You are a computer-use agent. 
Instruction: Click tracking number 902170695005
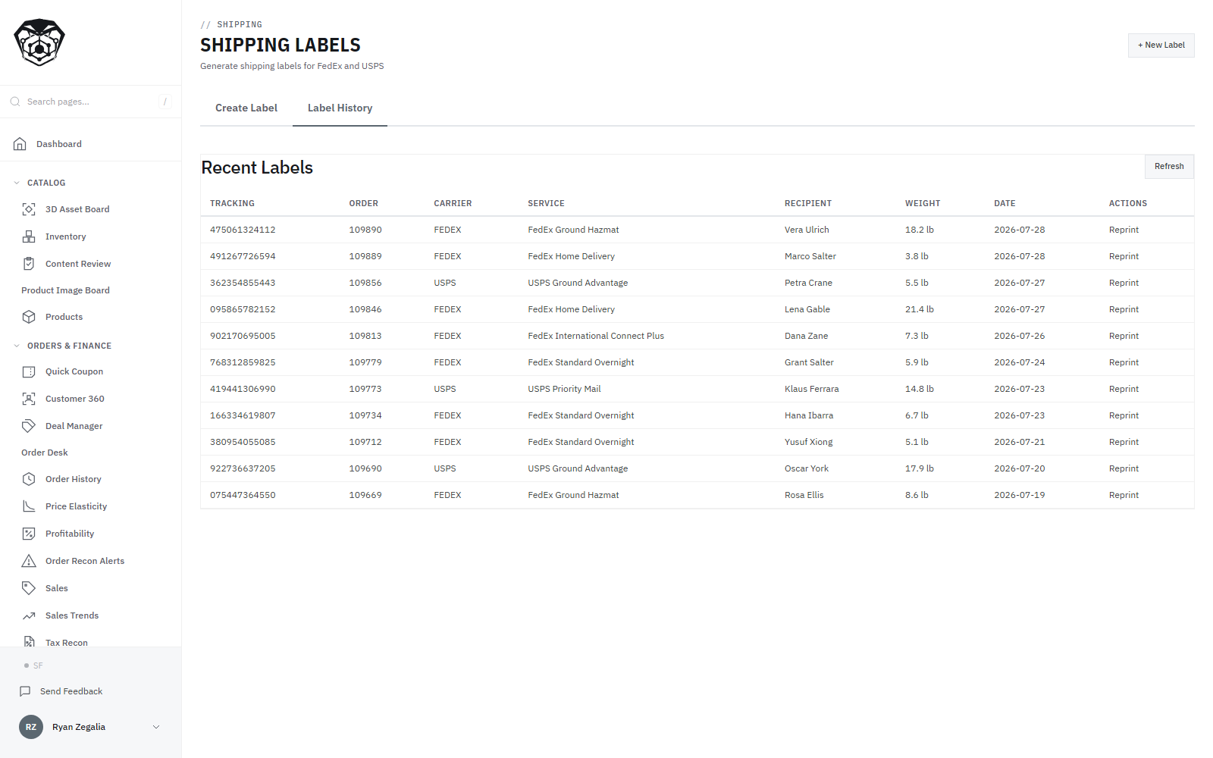243,336
